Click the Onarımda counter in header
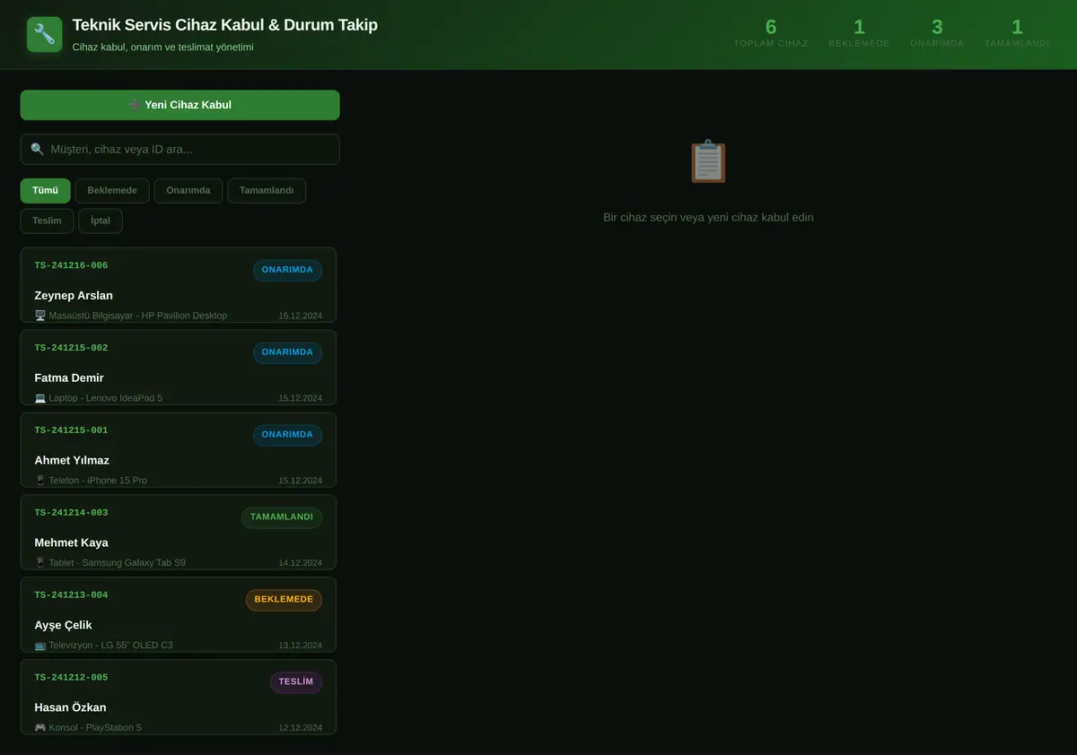The height and width of the screenshot is (755, 1077). tap(937, 33)
